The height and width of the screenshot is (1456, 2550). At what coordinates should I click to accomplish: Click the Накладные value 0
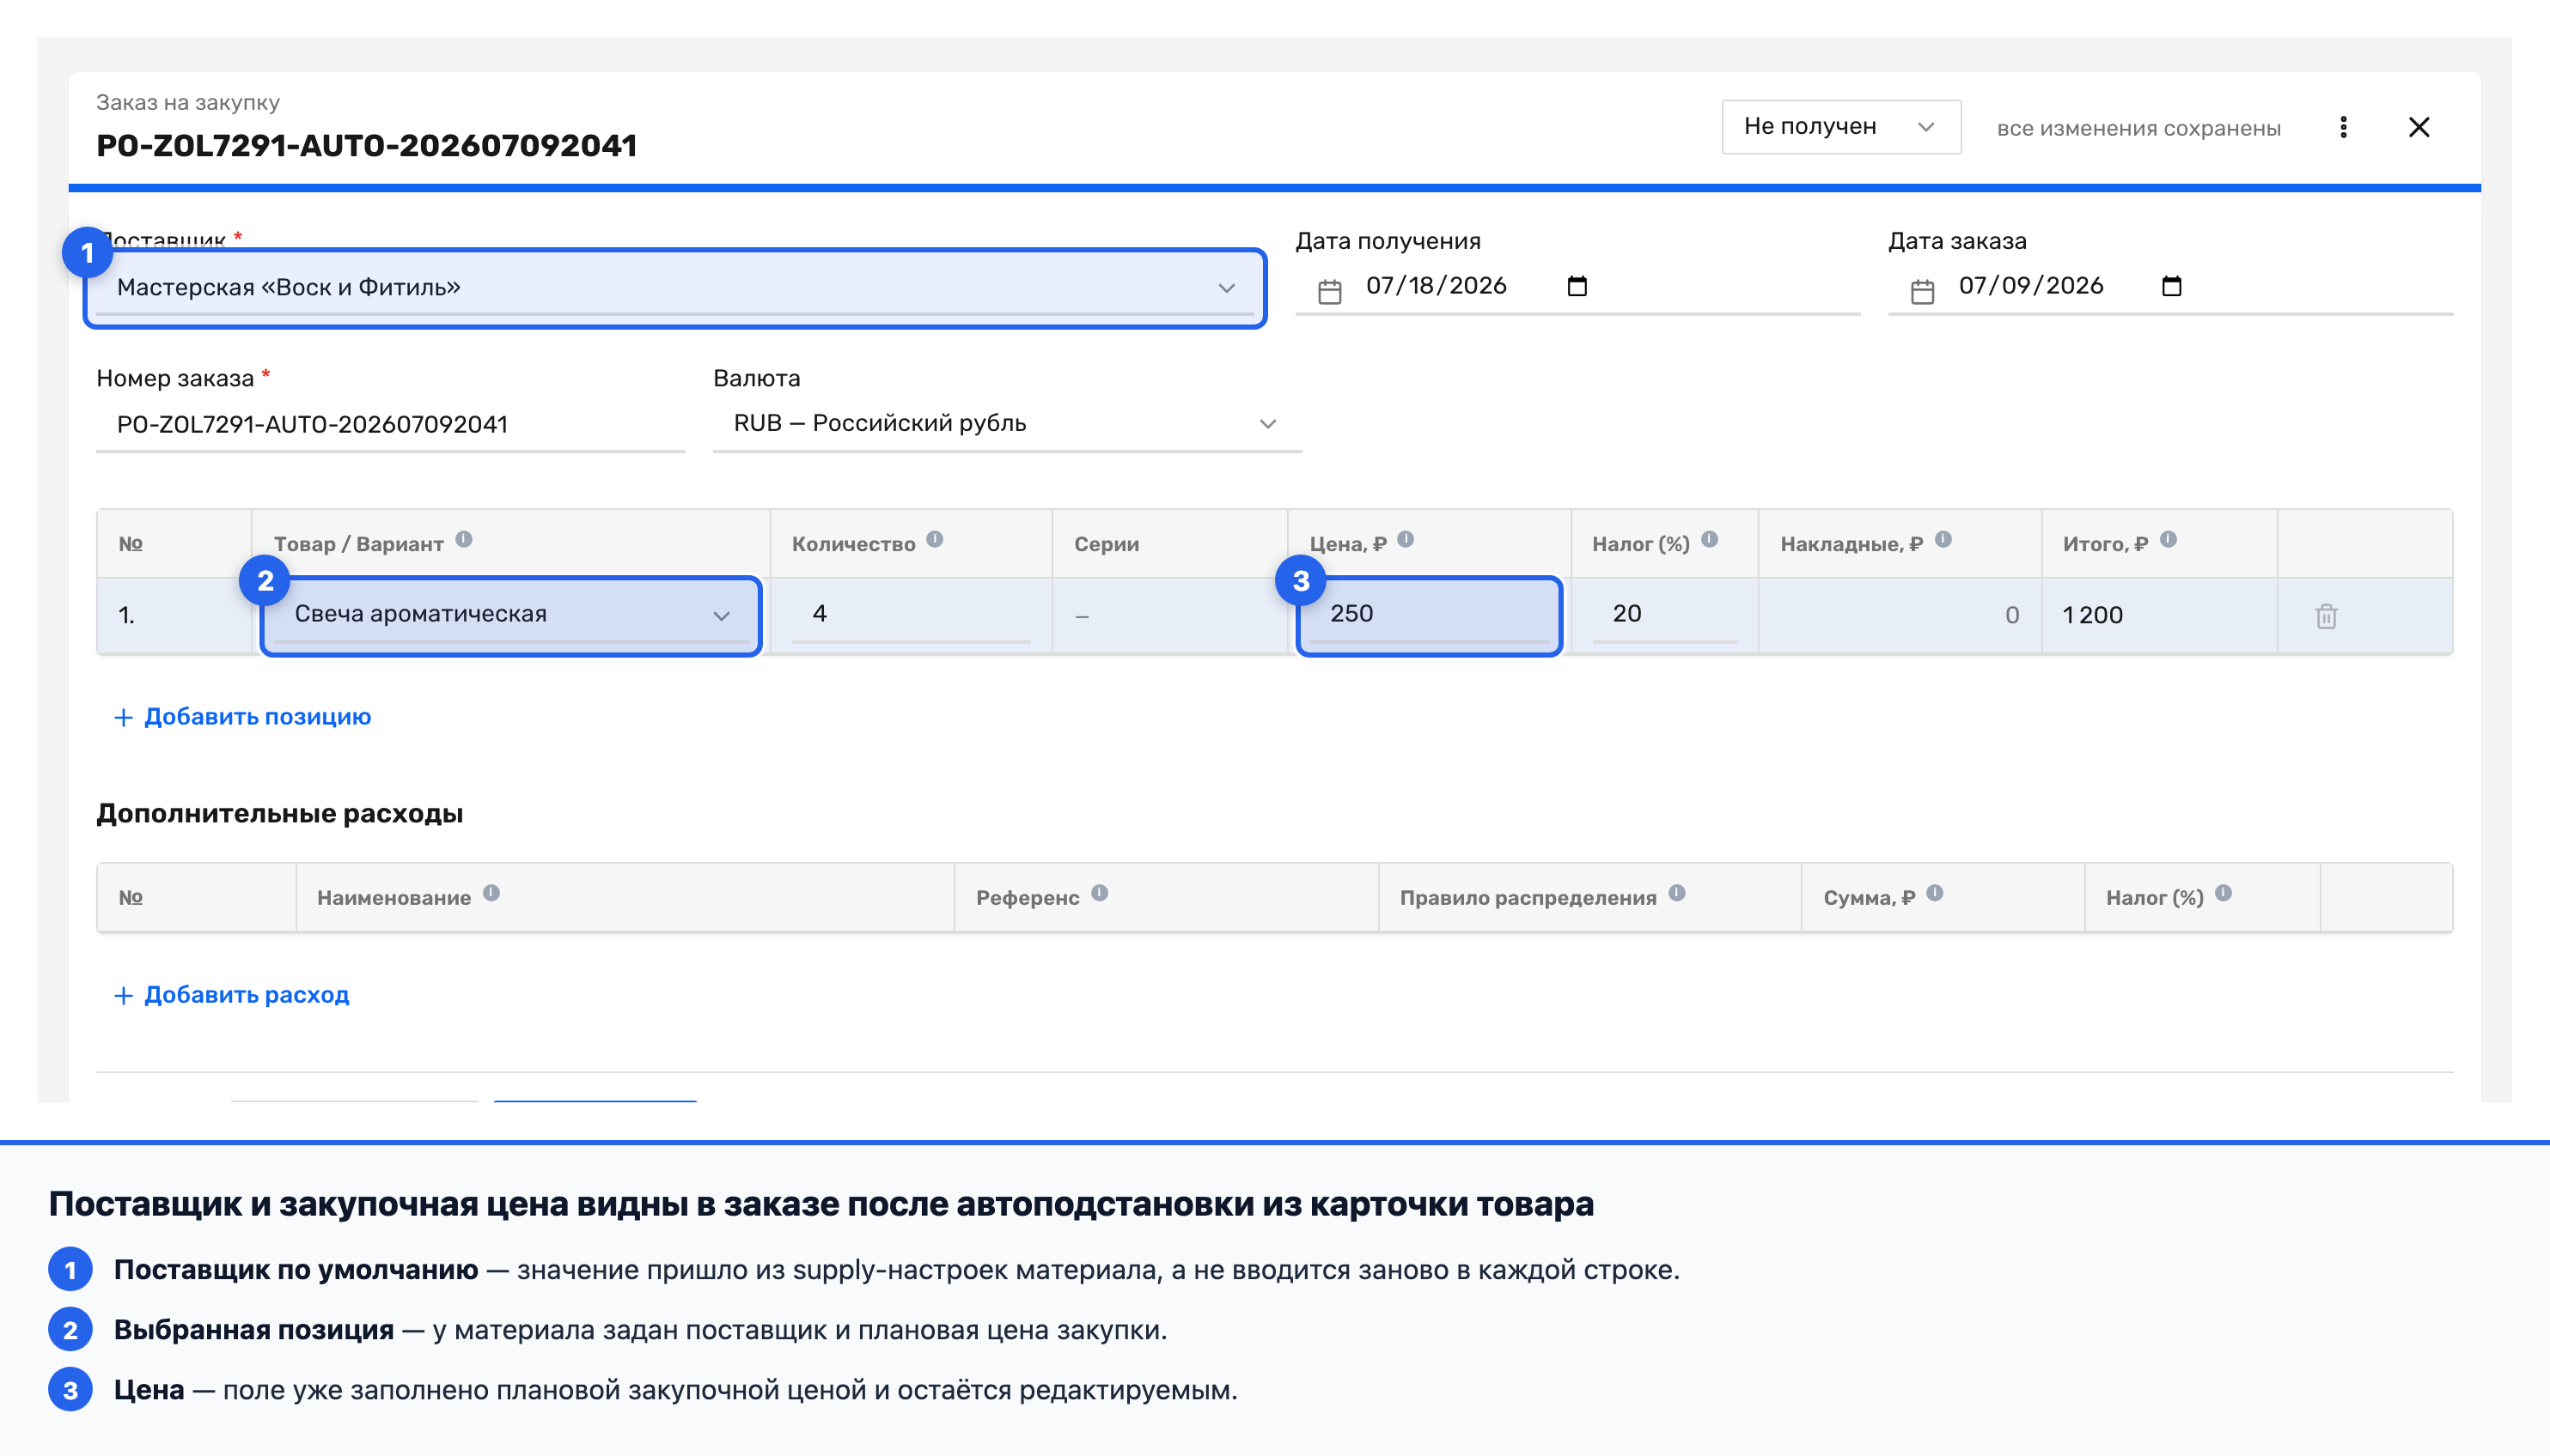tap(2011, 615)
